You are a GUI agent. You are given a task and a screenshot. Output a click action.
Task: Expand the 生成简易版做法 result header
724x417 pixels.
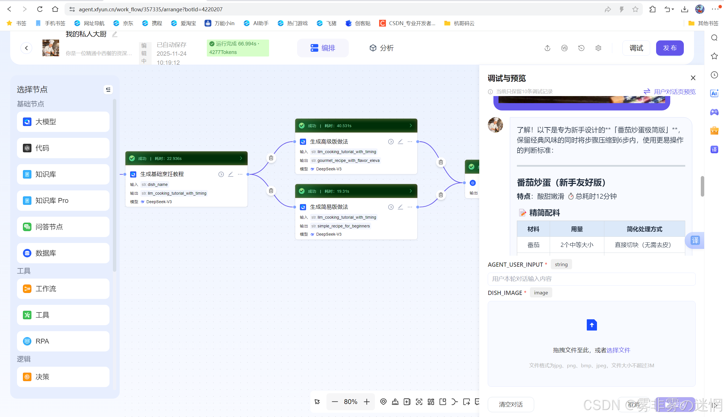point(411,191)
